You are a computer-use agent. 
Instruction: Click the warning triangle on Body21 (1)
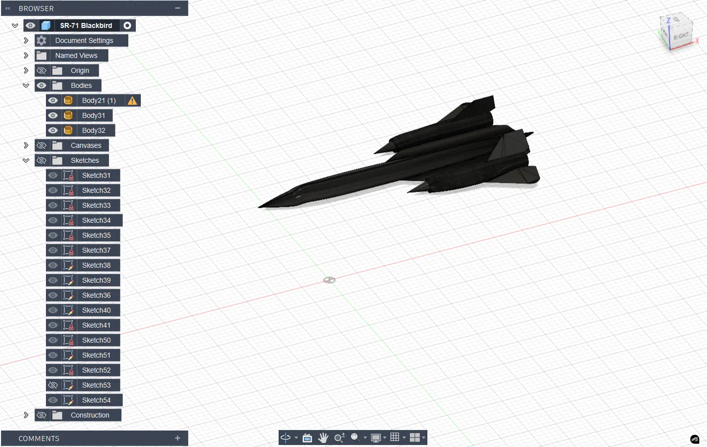(x=132, y=100)
